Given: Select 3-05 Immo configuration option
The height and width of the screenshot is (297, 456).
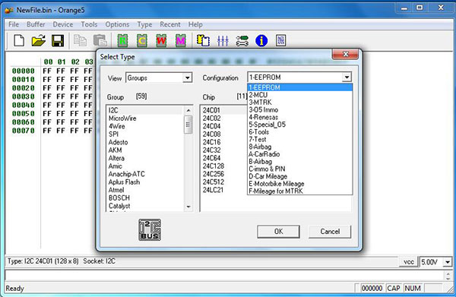Looking at the screenshot, I should click(300, 109).
